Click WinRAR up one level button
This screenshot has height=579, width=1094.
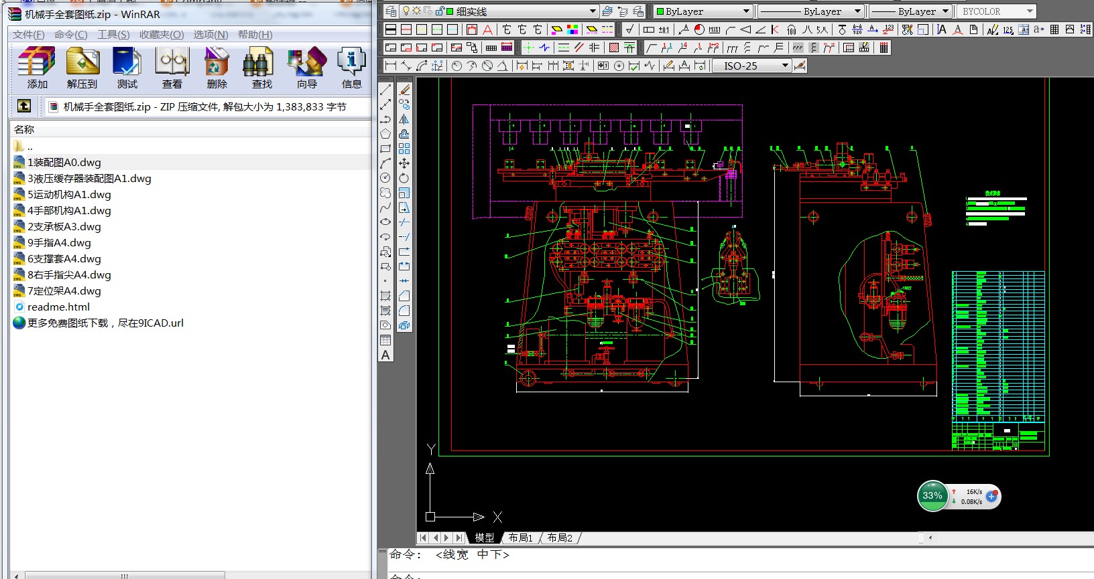(23, 106)
